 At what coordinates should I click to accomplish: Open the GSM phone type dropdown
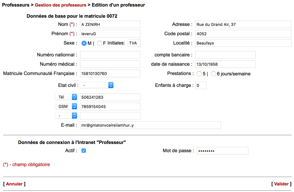pos(66,106)
